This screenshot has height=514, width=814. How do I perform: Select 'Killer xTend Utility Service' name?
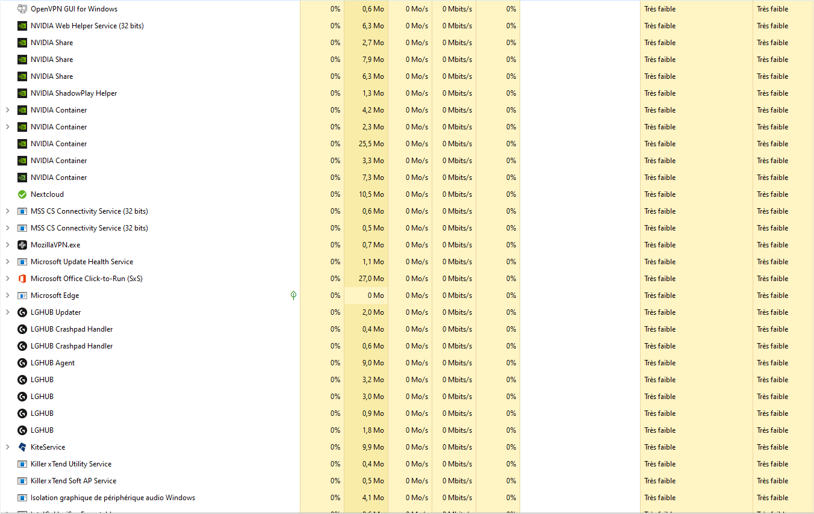pyautogui.click(x=71, y=464)
